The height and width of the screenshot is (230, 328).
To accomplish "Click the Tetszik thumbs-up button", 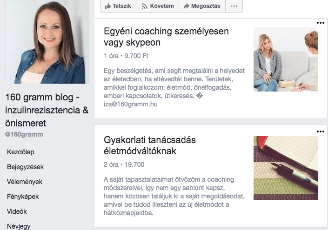I will coord(119,6).
